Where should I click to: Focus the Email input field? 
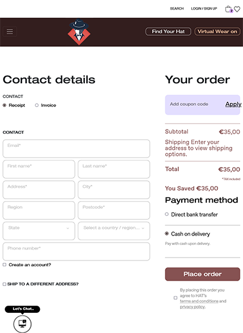tap(77, 149)
